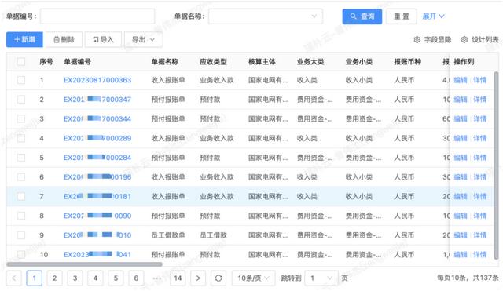Go to next page arrow

coord(198,278)
